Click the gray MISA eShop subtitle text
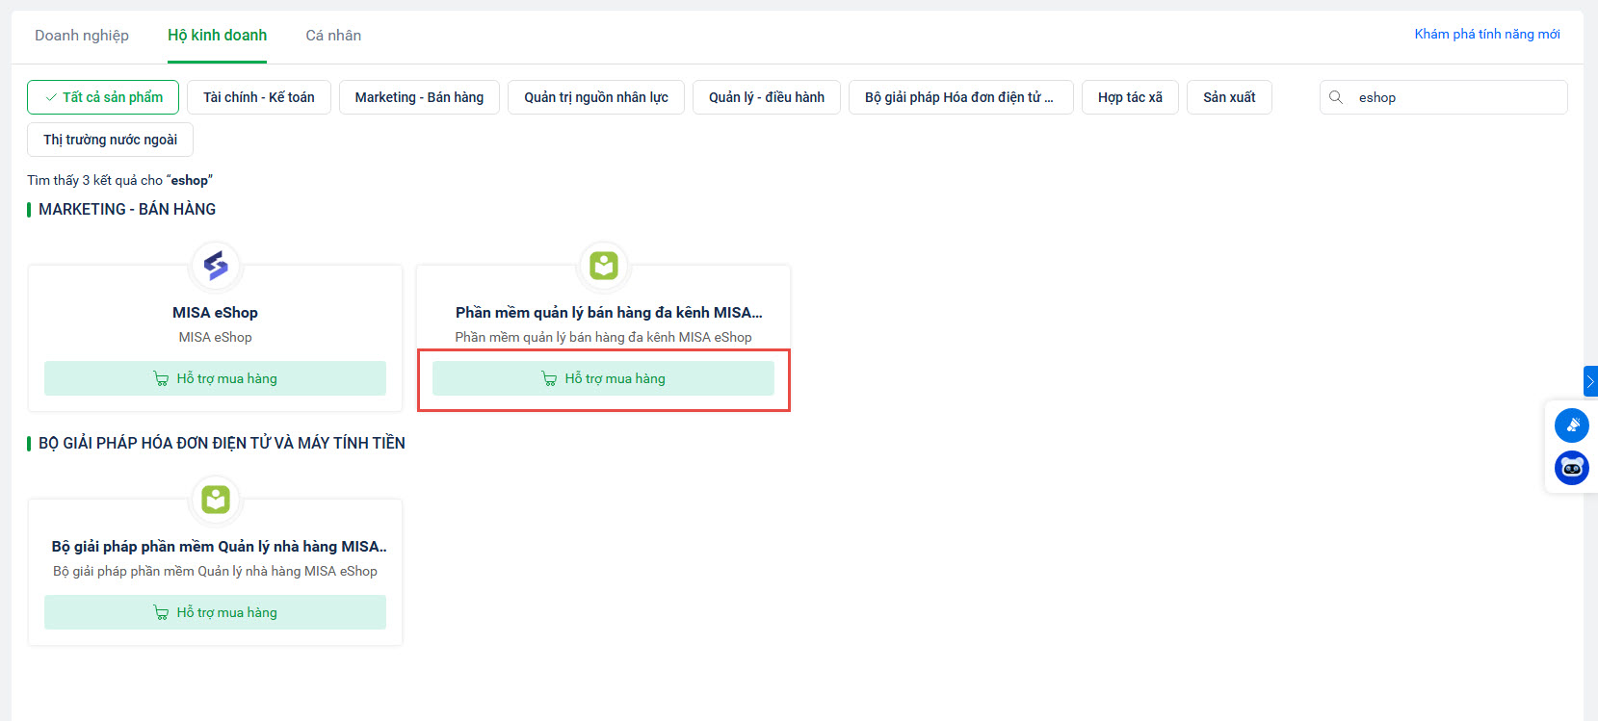Image resolution: width=1598 pixels, height=721 pixels. (215, 337)
